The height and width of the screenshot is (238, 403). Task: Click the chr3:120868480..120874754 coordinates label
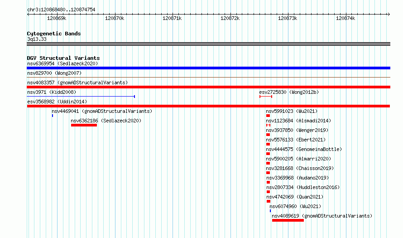tap(61, 10)
